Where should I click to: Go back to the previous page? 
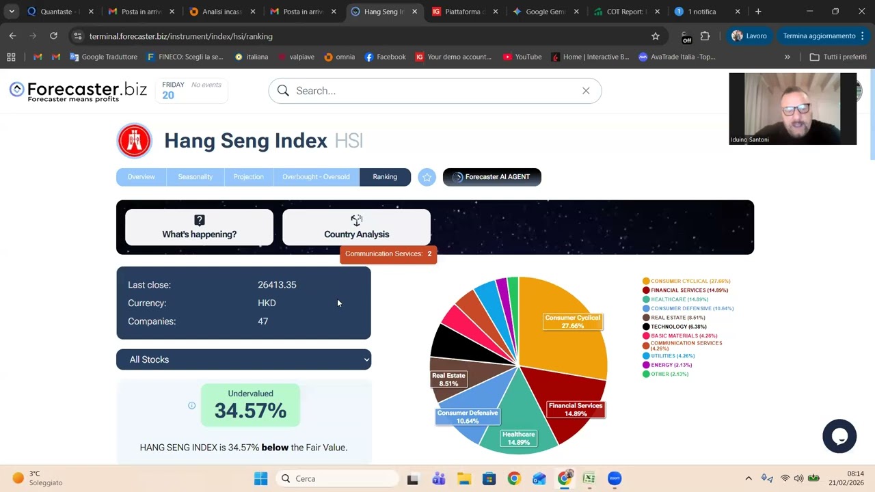pos(12,36)
